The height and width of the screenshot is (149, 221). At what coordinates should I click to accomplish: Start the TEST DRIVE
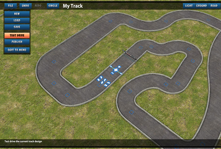point(17,35)
